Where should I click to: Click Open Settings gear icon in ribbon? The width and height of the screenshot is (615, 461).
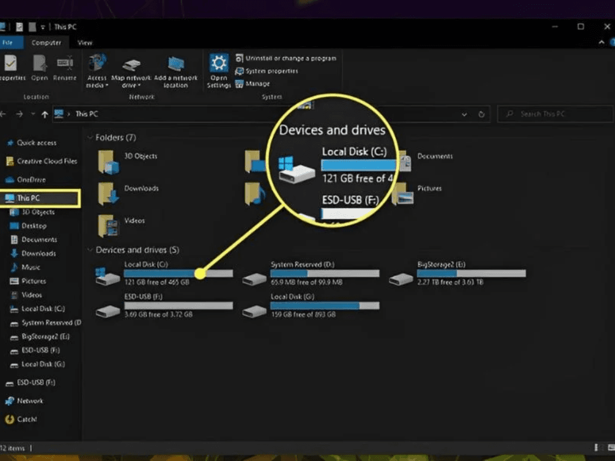(218, 64)
